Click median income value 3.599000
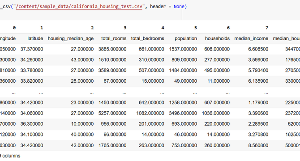 click(x=258, y=60)
